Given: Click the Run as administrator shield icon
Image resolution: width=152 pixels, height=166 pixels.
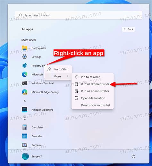Looking at the screenshot, I should (77, 91).
